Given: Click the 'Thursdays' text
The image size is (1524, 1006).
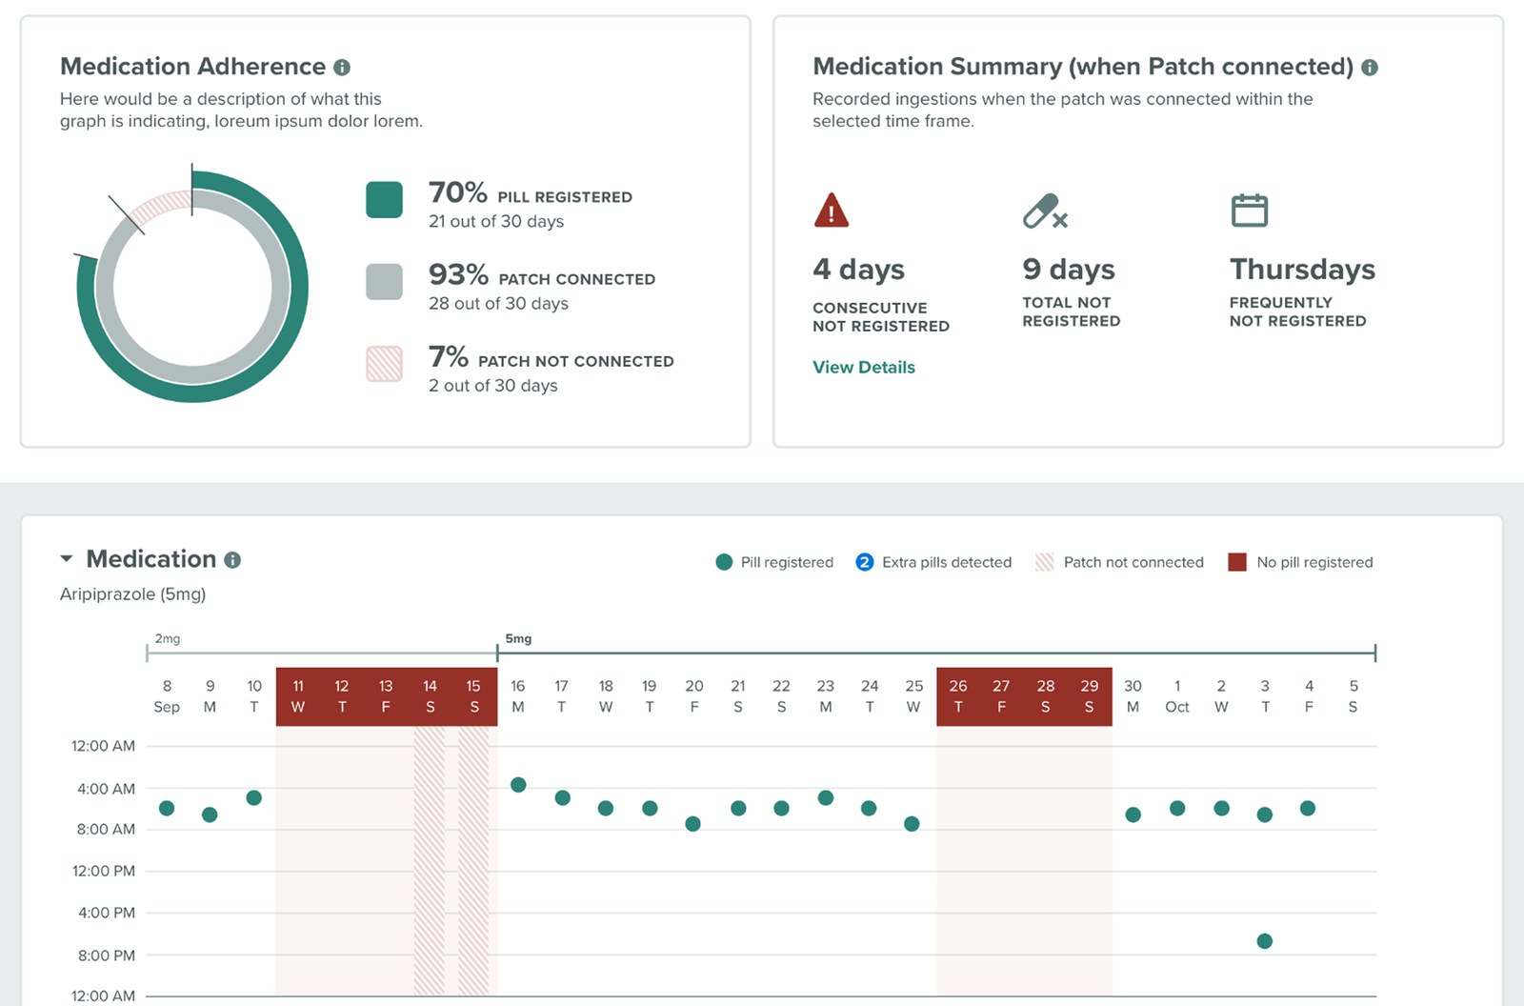Looking at the screenshot, I should point(1302,270).
